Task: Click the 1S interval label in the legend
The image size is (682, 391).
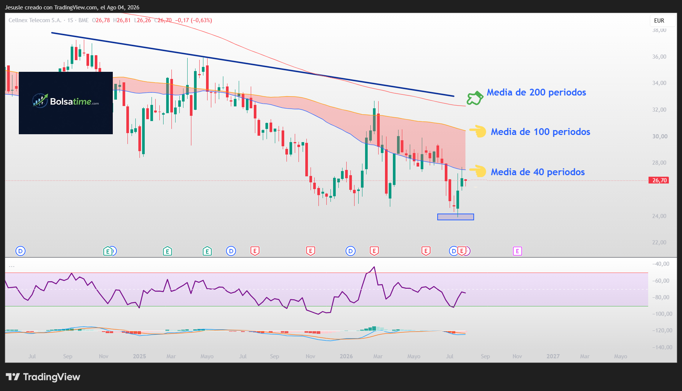Action: [70, 20]
